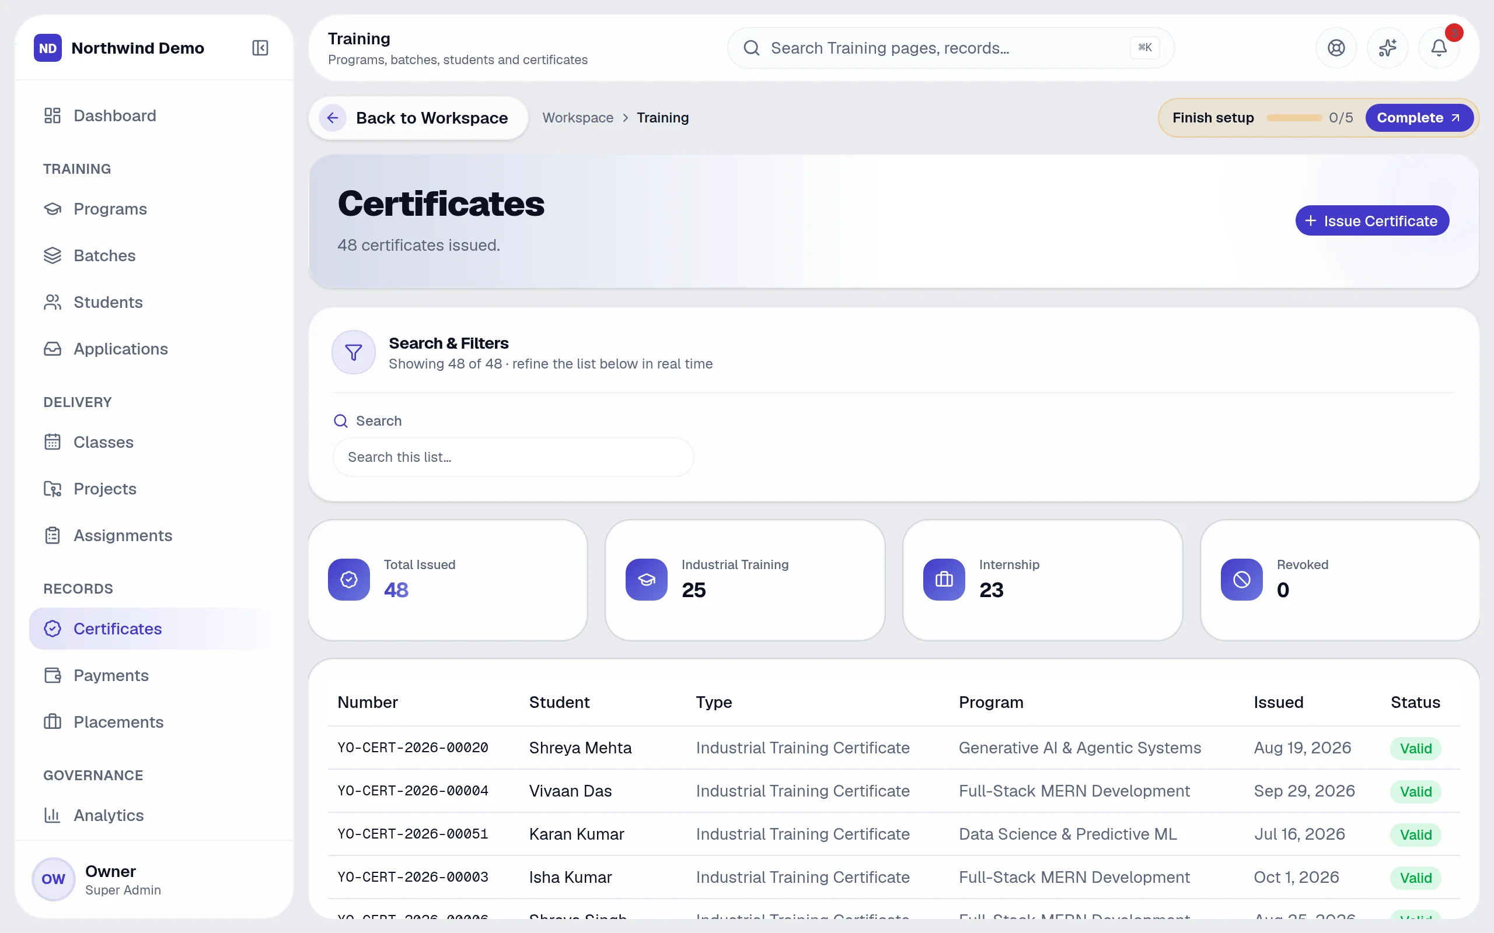
Task: Click the Finish setup progress bar
Action: [x=1293, y=118]
